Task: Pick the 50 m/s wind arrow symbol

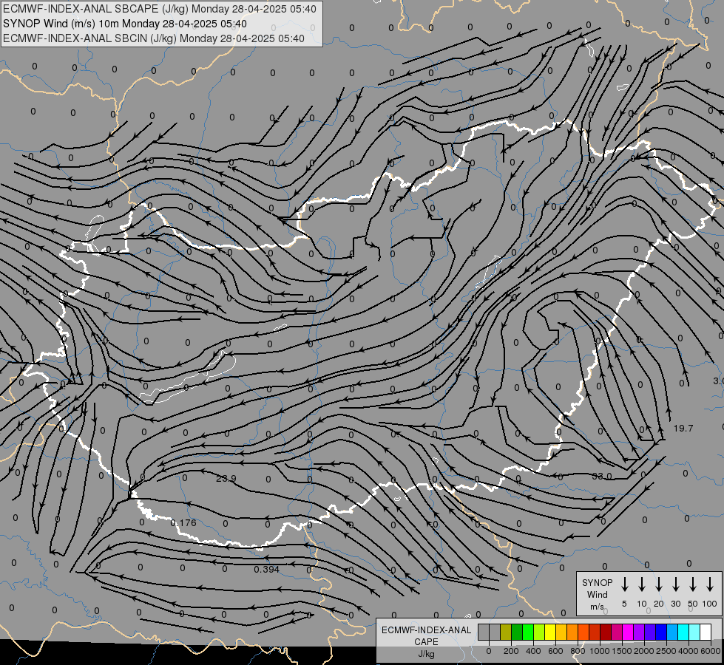Action: click(x=693, y=584)
